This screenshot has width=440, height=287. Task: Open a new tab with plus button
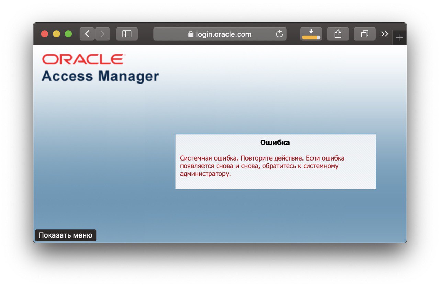pos(399,38)
